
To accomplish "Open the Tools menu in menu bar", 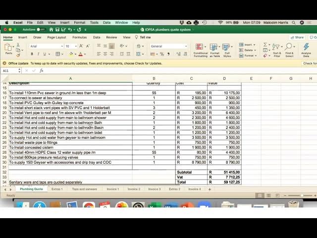I will pos(94,22).
